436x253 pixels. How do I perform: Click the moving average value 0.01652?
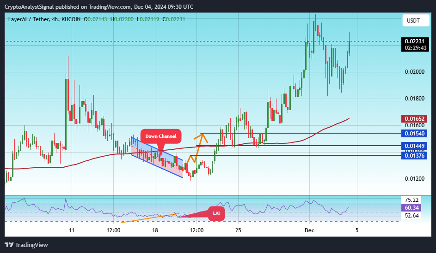point(414,119)
